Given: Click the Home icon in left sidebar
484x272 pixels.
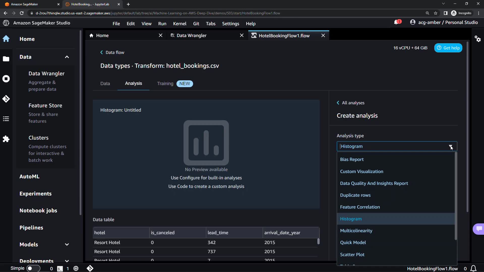Looking at the screenshot, I should pyautogui.click(x=6, y=39).
